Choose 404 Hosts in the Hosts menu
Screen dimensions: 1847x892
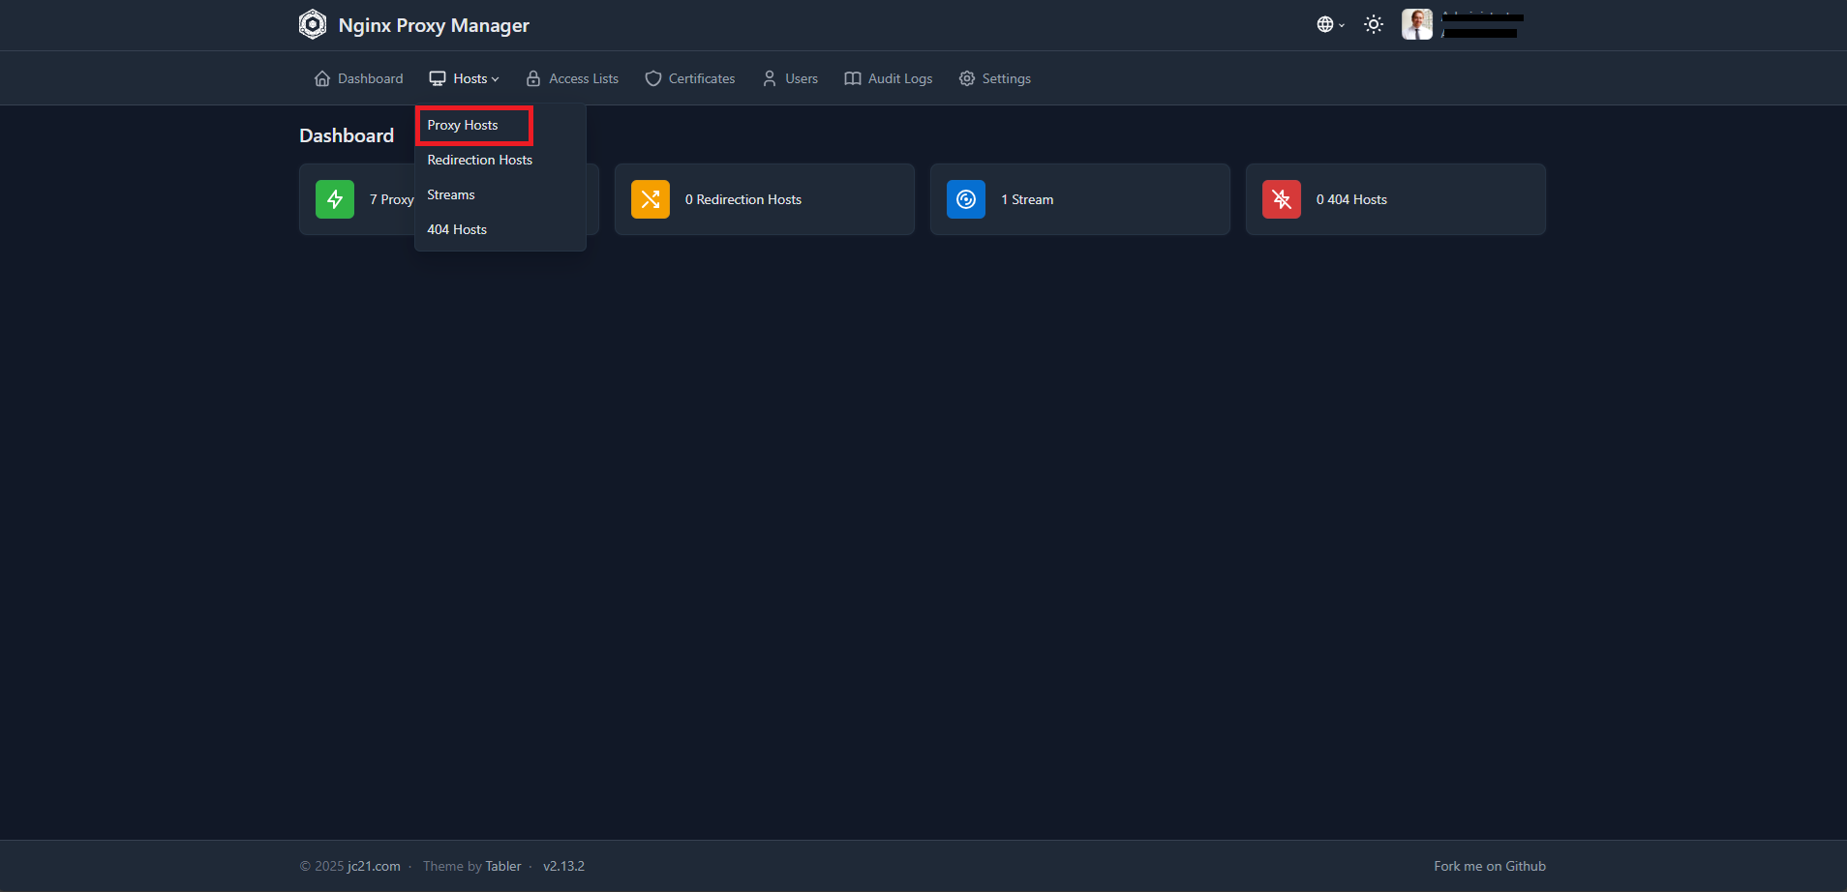[457, 229]
